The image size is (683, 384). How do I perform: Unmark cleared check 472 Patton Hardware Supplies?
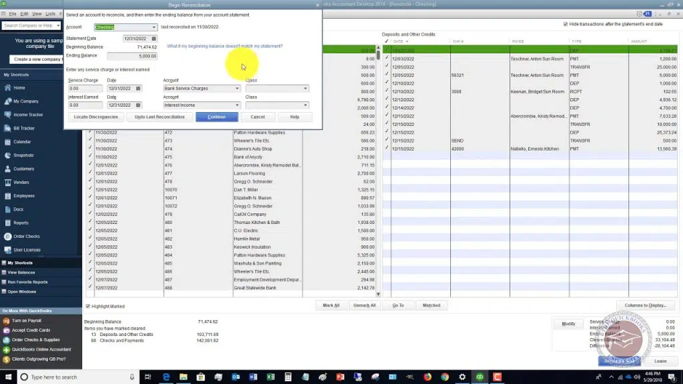(x=90, y=133)
